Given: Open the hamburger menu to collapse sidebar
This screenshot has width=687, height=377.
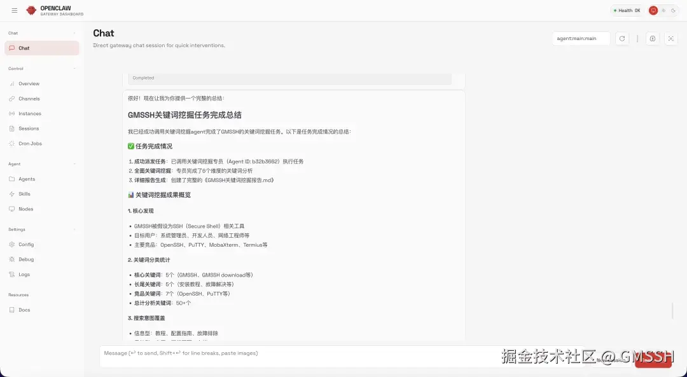Looking at the screenshot, I should click(15, 11).
